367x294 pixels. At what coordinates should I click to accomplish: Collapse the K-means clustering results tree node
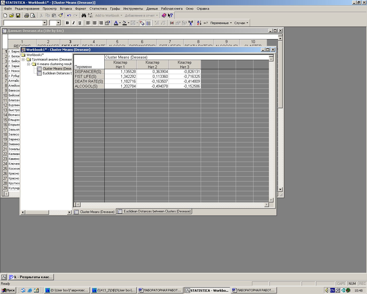[29, 64]
